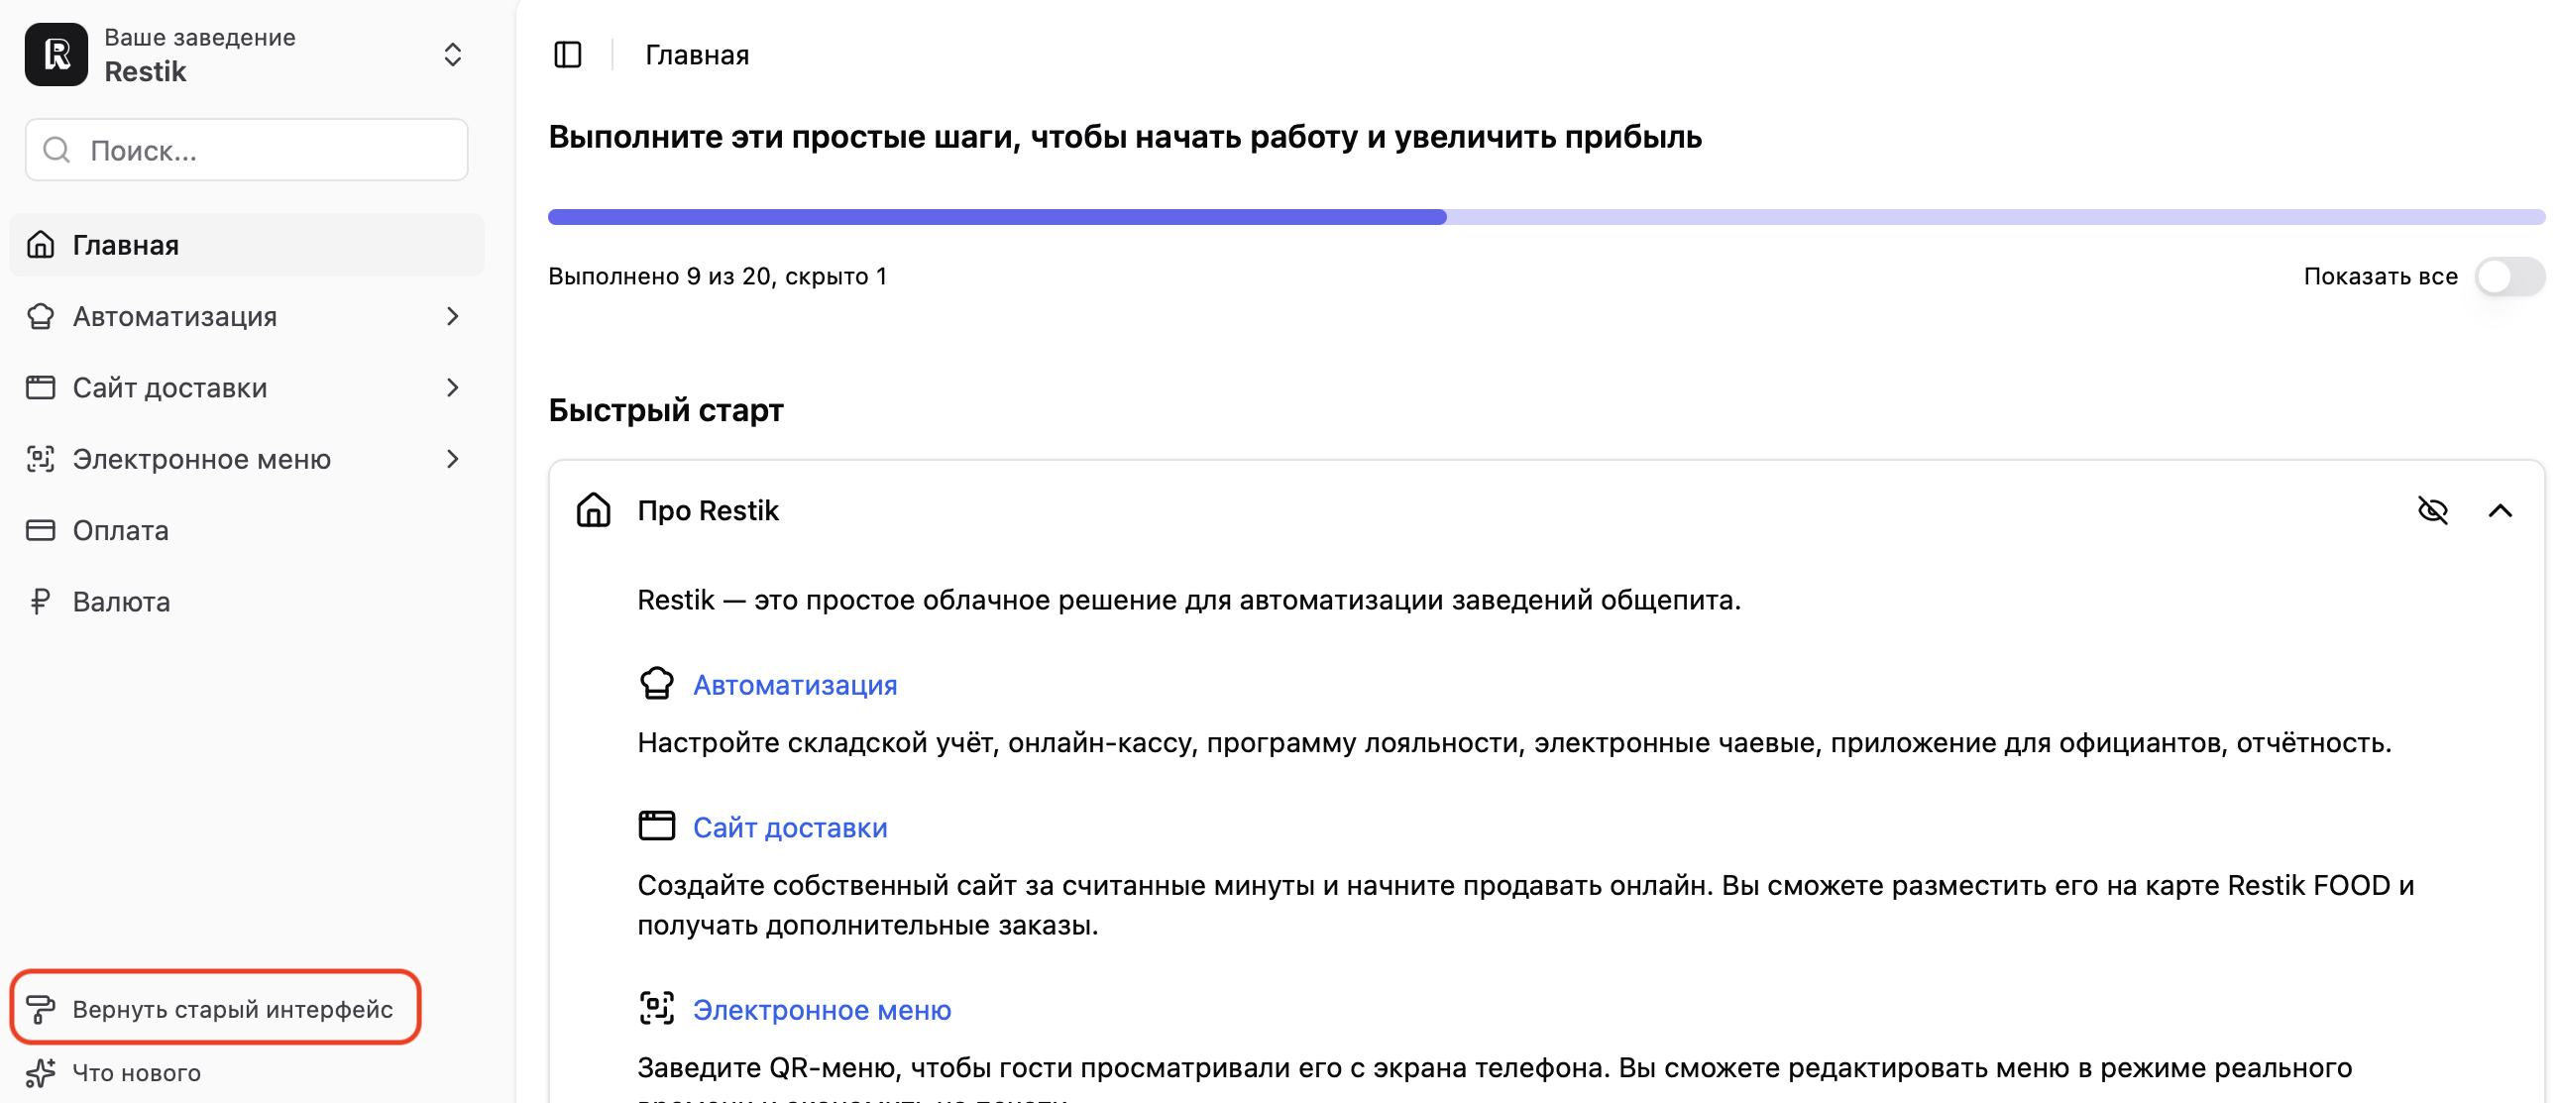Click the setup progress bar
Screen dimensions: 2559x1103
click(1545, 217)
